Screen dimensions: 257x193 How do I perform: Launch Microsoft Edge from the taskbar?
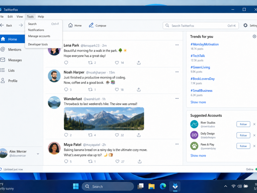(163, 187)
